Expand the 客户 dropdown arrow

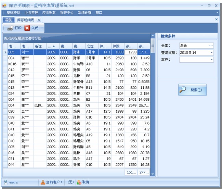(x=211, y=60)
